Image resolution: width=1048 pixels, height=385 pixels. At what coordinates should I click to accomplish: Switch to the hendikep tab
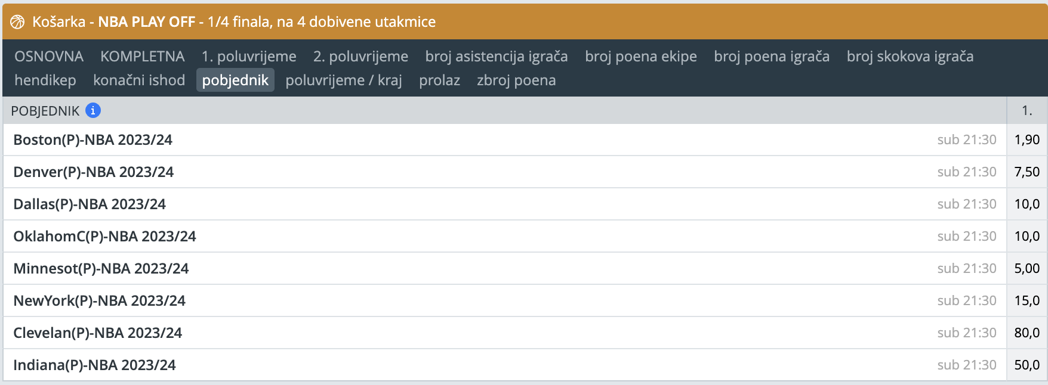(45, 80)
